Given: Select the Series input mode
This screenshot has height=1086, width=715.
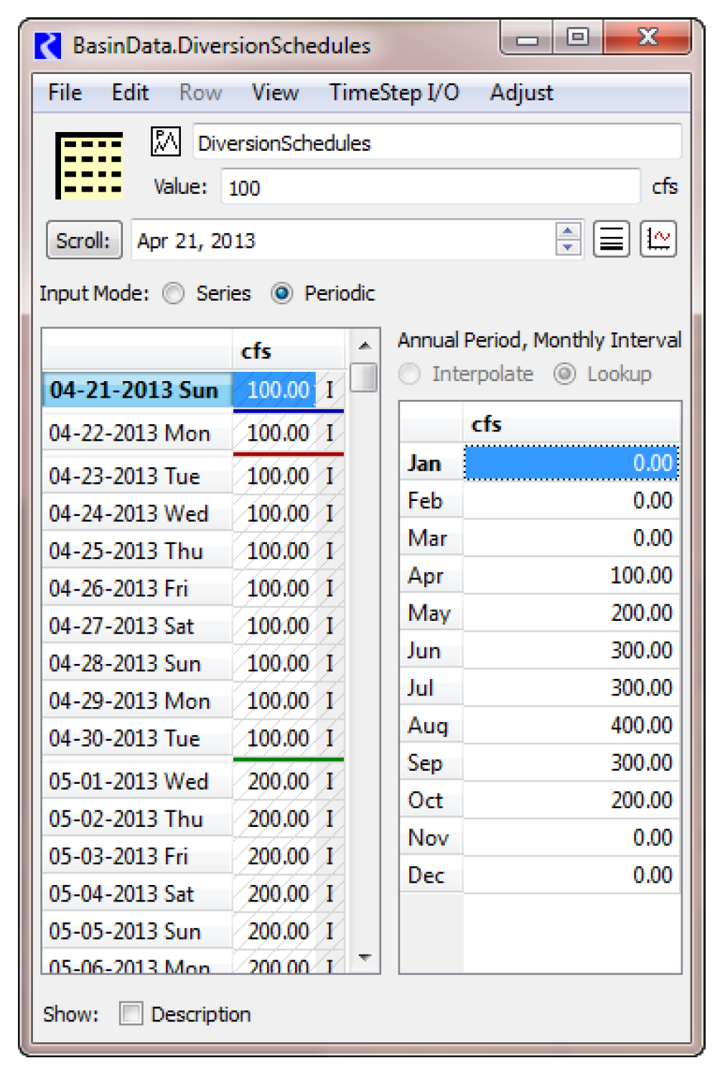Looking at the screenshot, I should point(174,294).
